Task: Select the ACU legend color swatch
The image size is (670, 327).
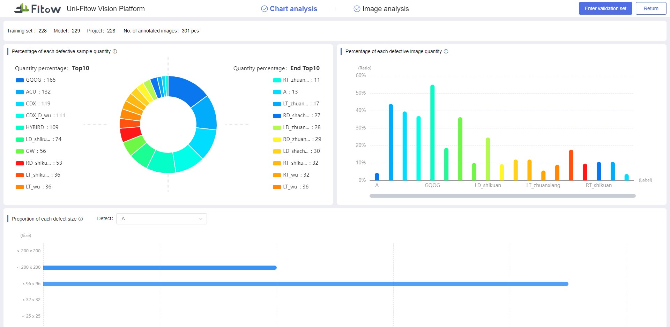Action: click(x=20, y=92)
